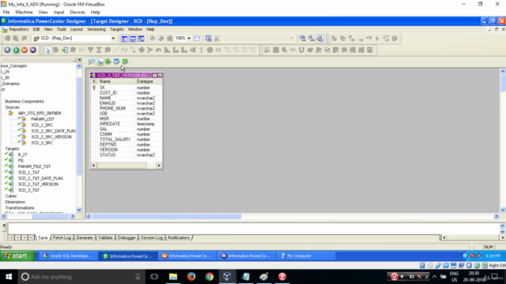Select the HIREDATE row in target table
Image resolution: width=506 pixels, height=284 pixels.
126,124
